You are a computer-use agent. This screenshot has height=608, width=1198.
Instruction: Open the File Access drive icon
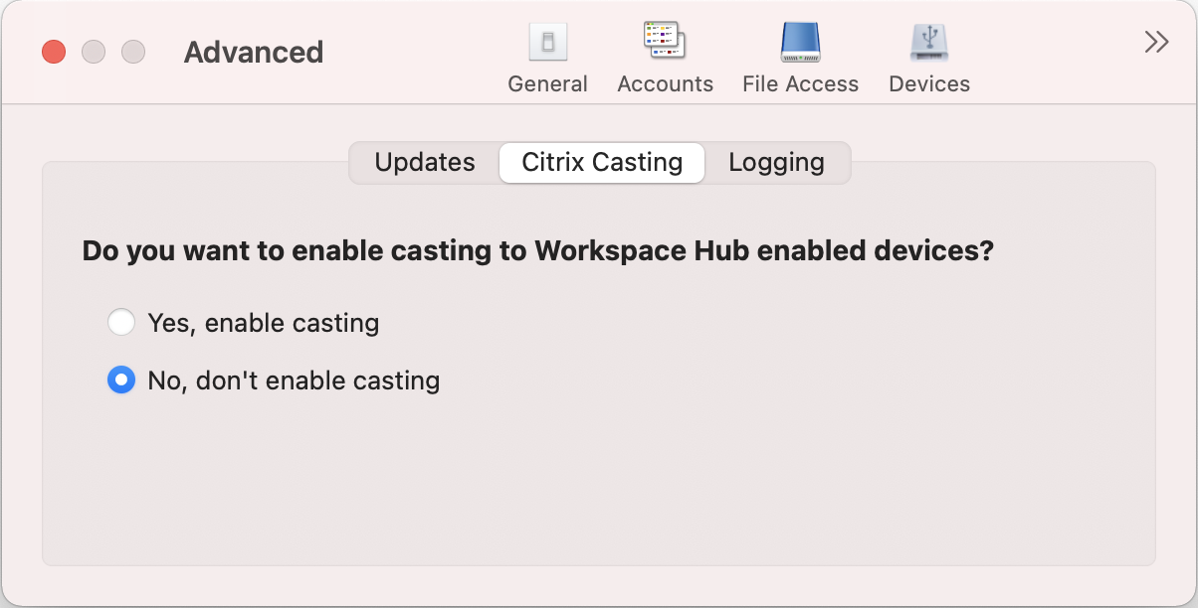click(x=800, y=43)
